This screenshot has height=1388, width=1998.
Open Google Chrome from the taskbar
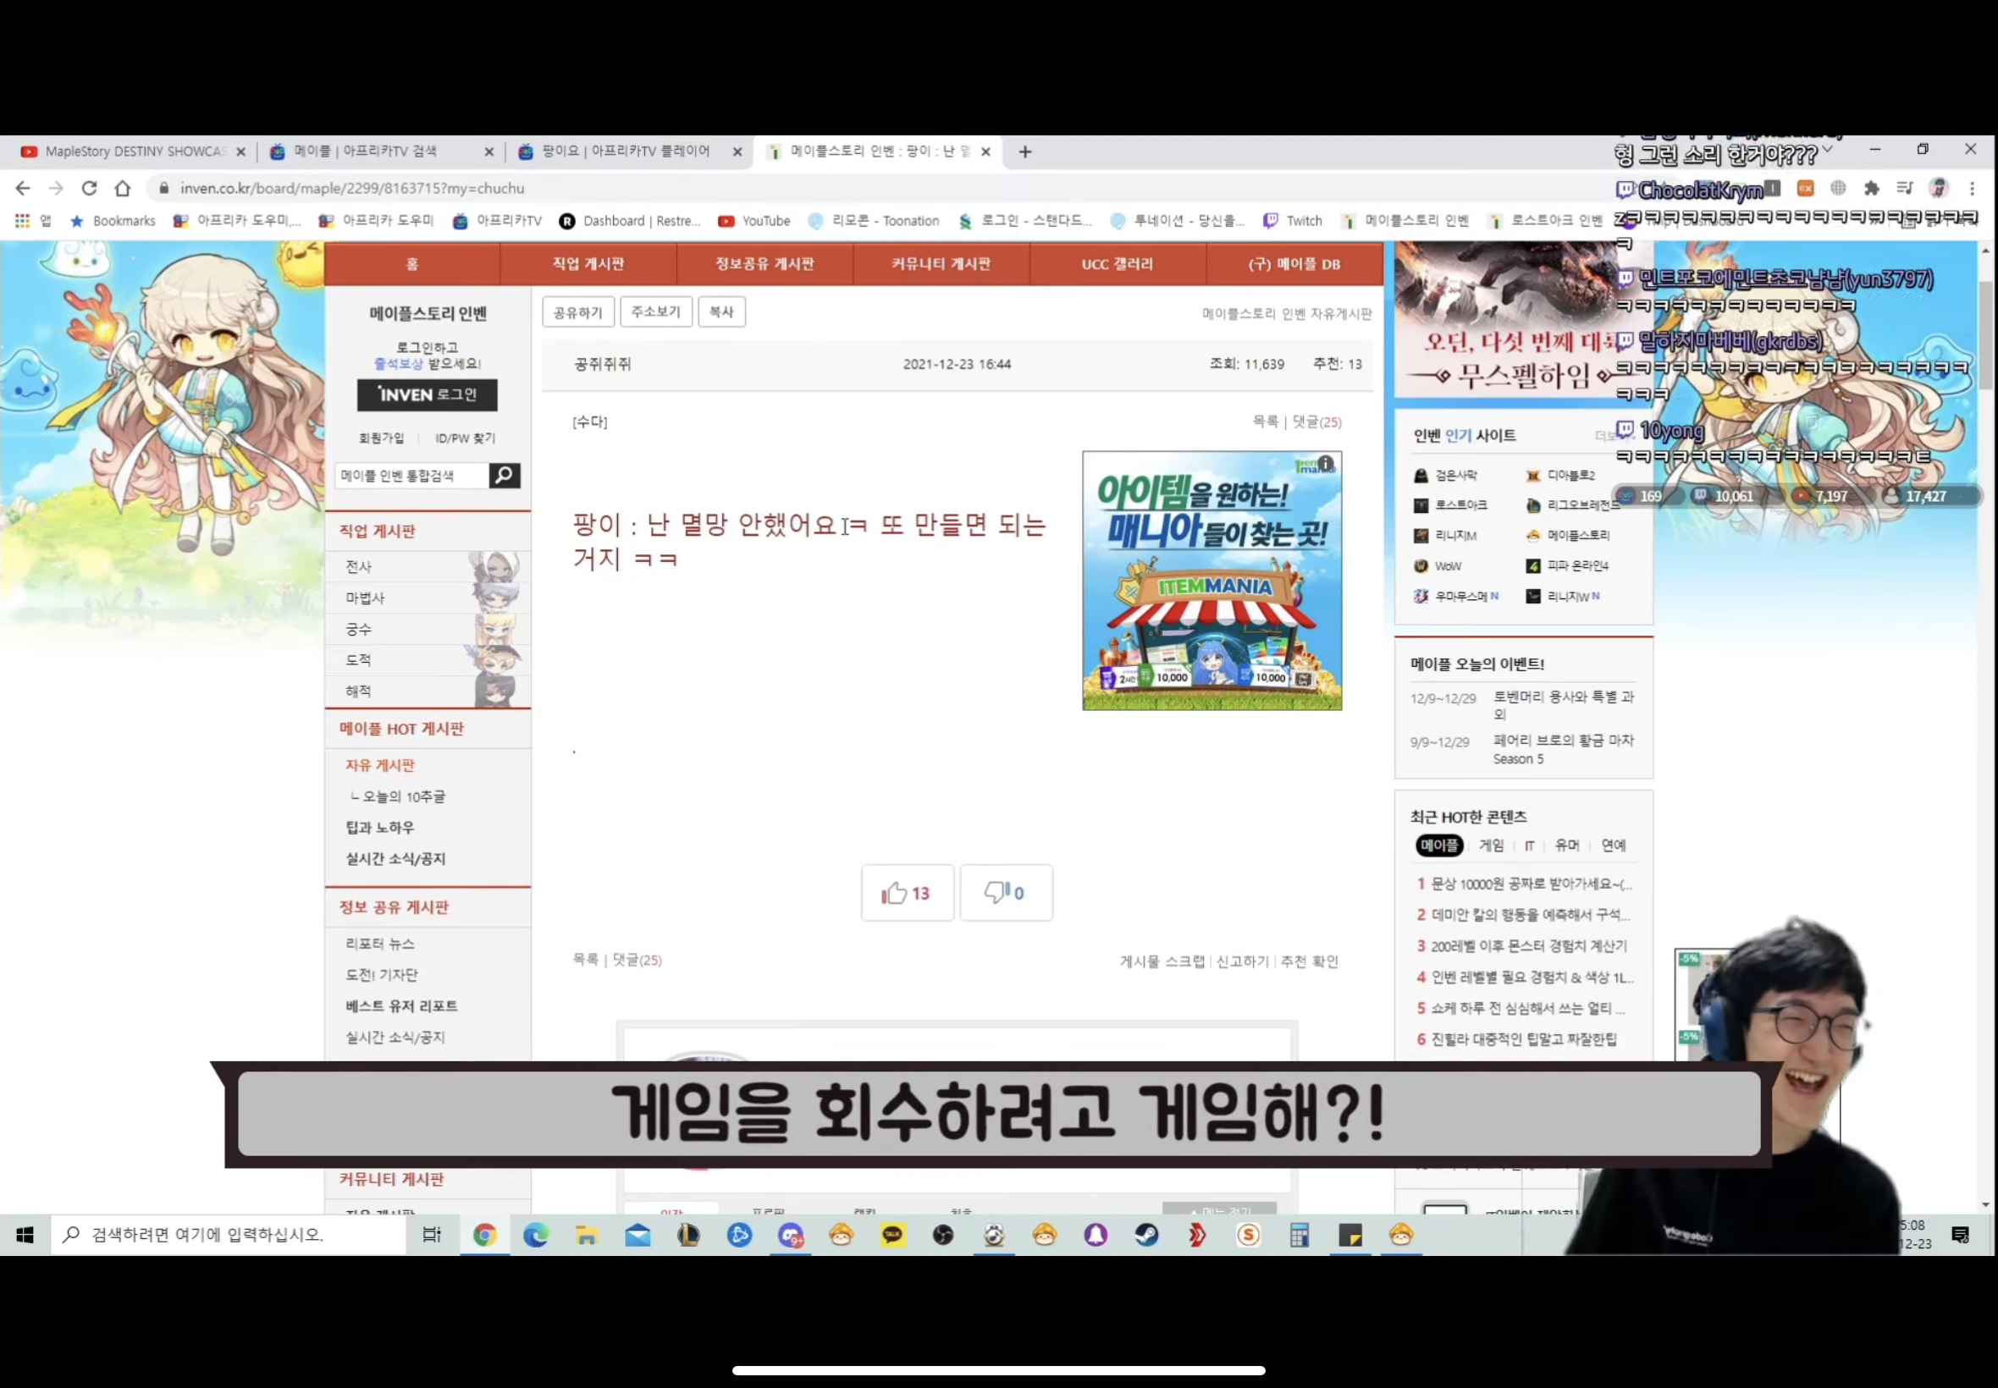point(484,1234)
